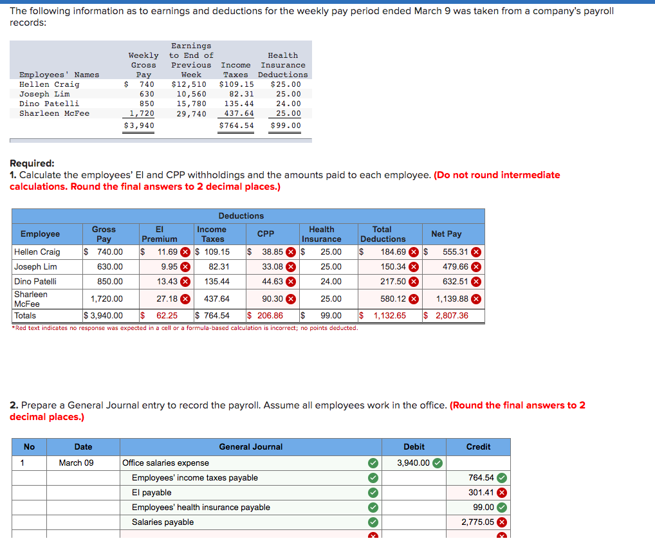Click weekly gross pay total $3,940 in payroll records
Viewport: 655px width, 550px height.
pos(139,125)
